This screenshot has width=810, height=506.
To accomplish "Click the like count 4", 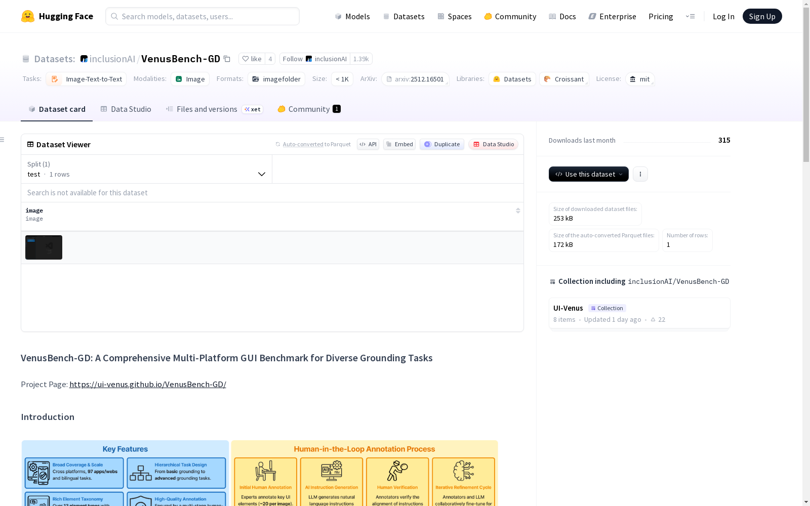I will [x=270, y=59].
